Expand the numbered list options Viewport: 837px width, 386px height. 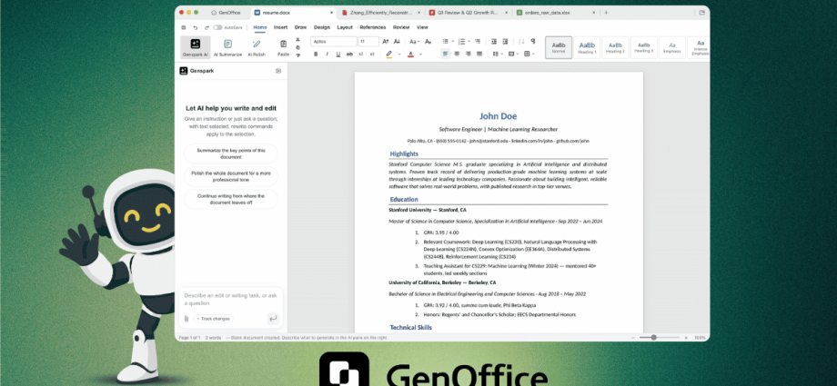point(469,41)
